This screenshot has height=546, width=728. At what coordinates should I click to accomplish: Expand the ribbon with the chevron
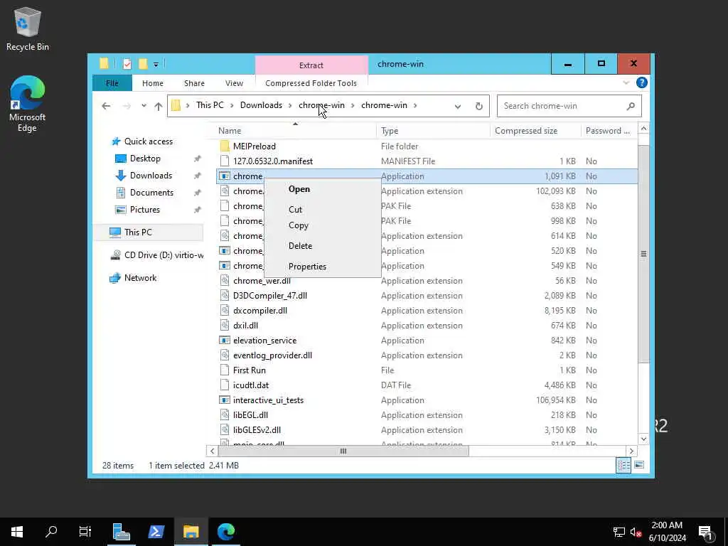626,82
